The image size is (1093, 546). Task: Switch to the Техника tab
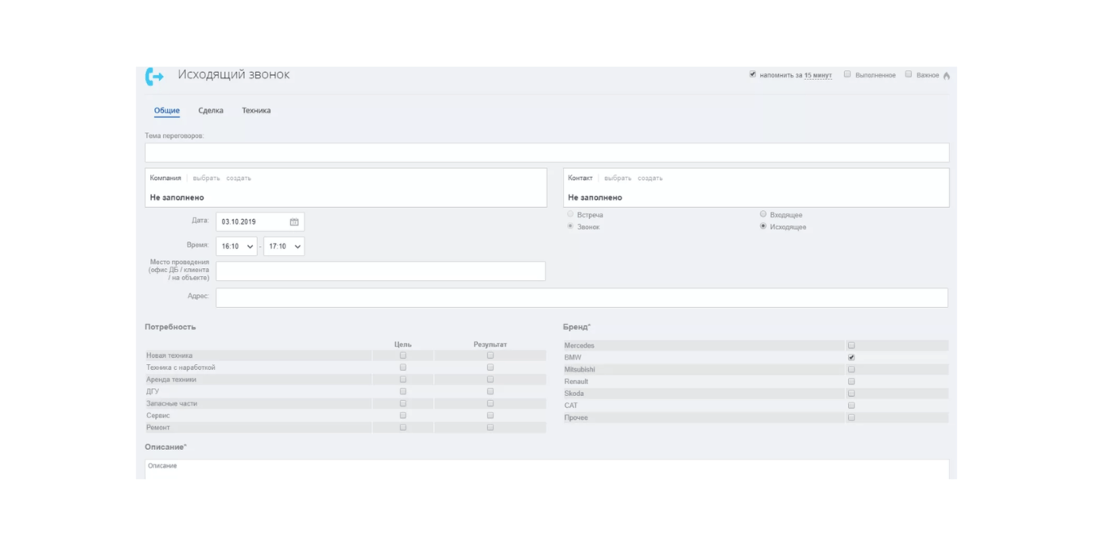(256, 111)
